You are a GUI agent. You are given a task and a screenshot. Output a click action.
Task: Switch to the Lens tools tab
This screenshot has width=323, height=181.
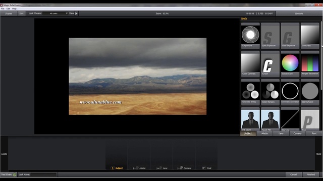[281, 133]
